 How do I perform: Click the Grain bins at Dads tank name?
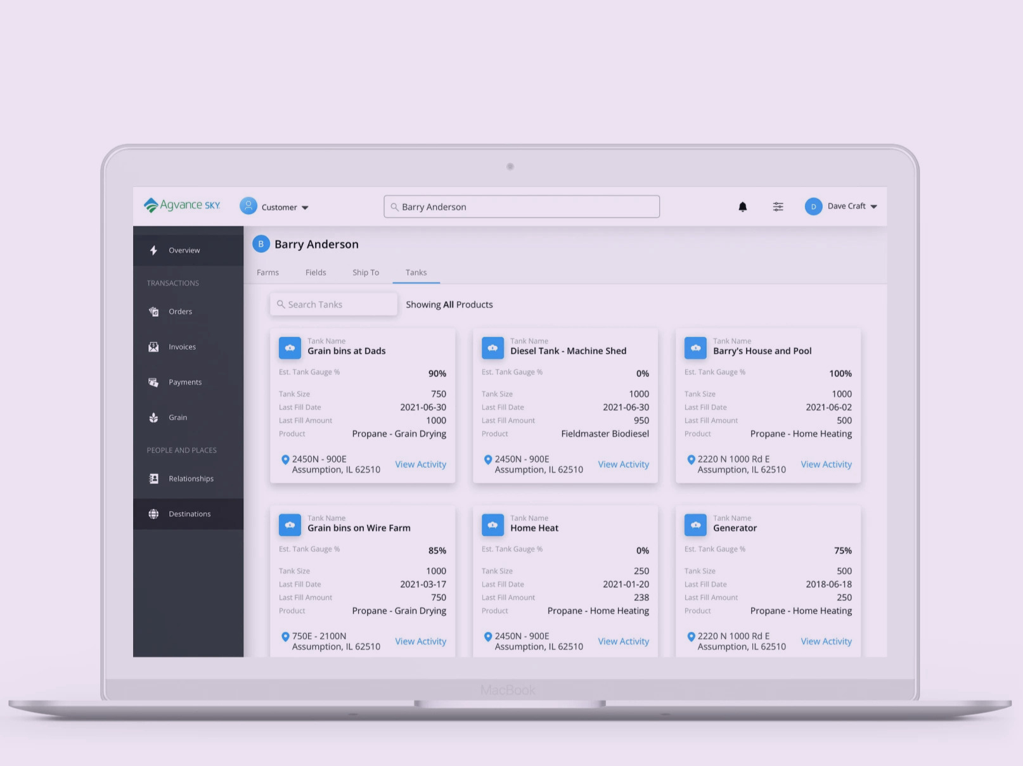[347, 351]
